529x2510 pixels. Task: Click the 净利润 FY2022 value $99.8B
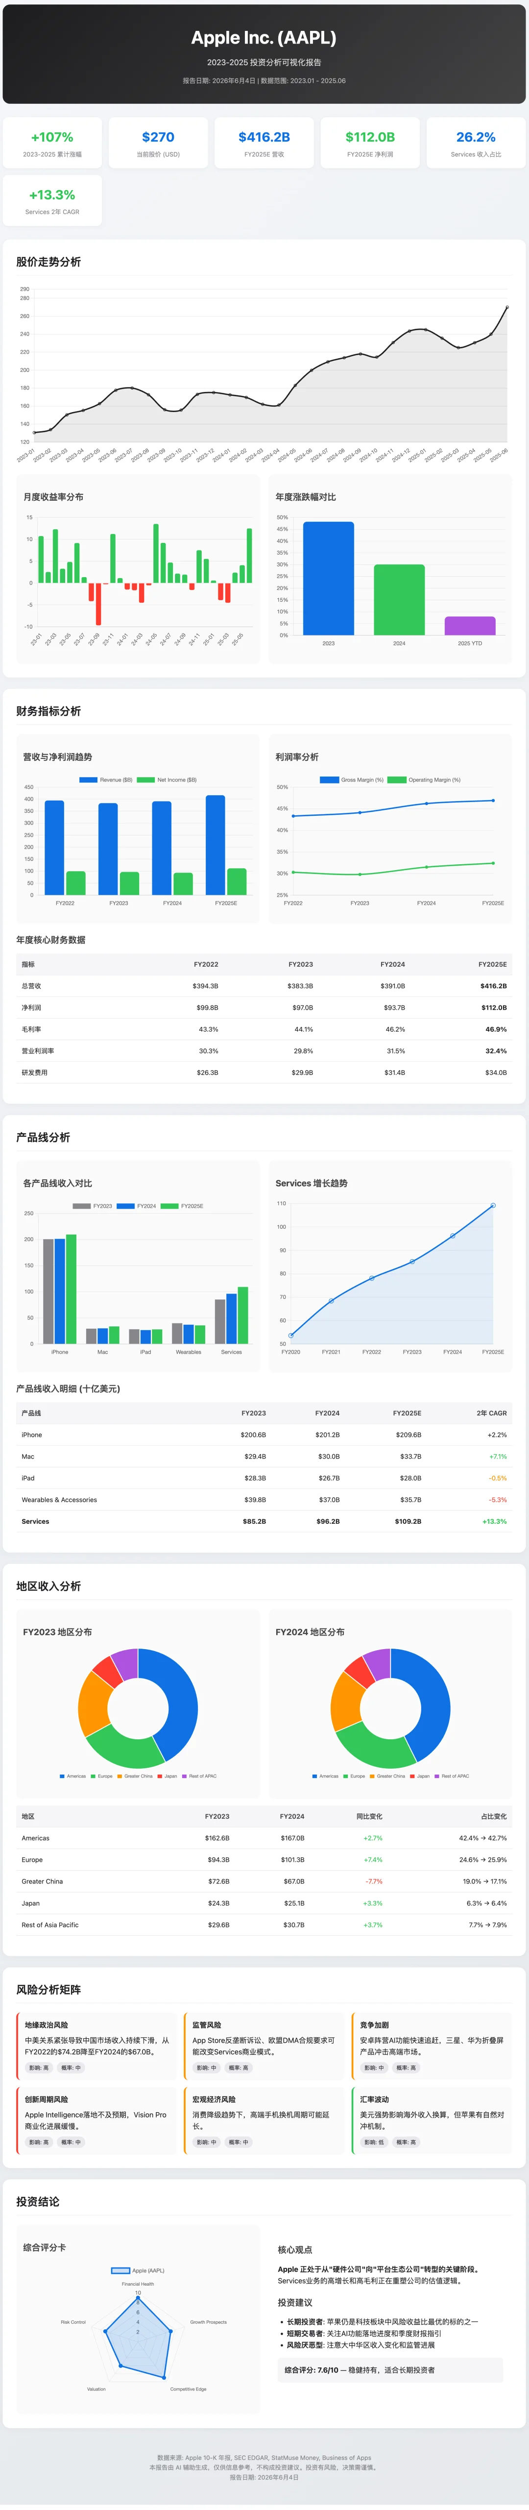click(x=208, y=1007)
